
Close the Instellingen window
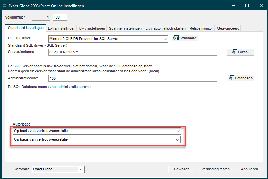pos(261,6)
